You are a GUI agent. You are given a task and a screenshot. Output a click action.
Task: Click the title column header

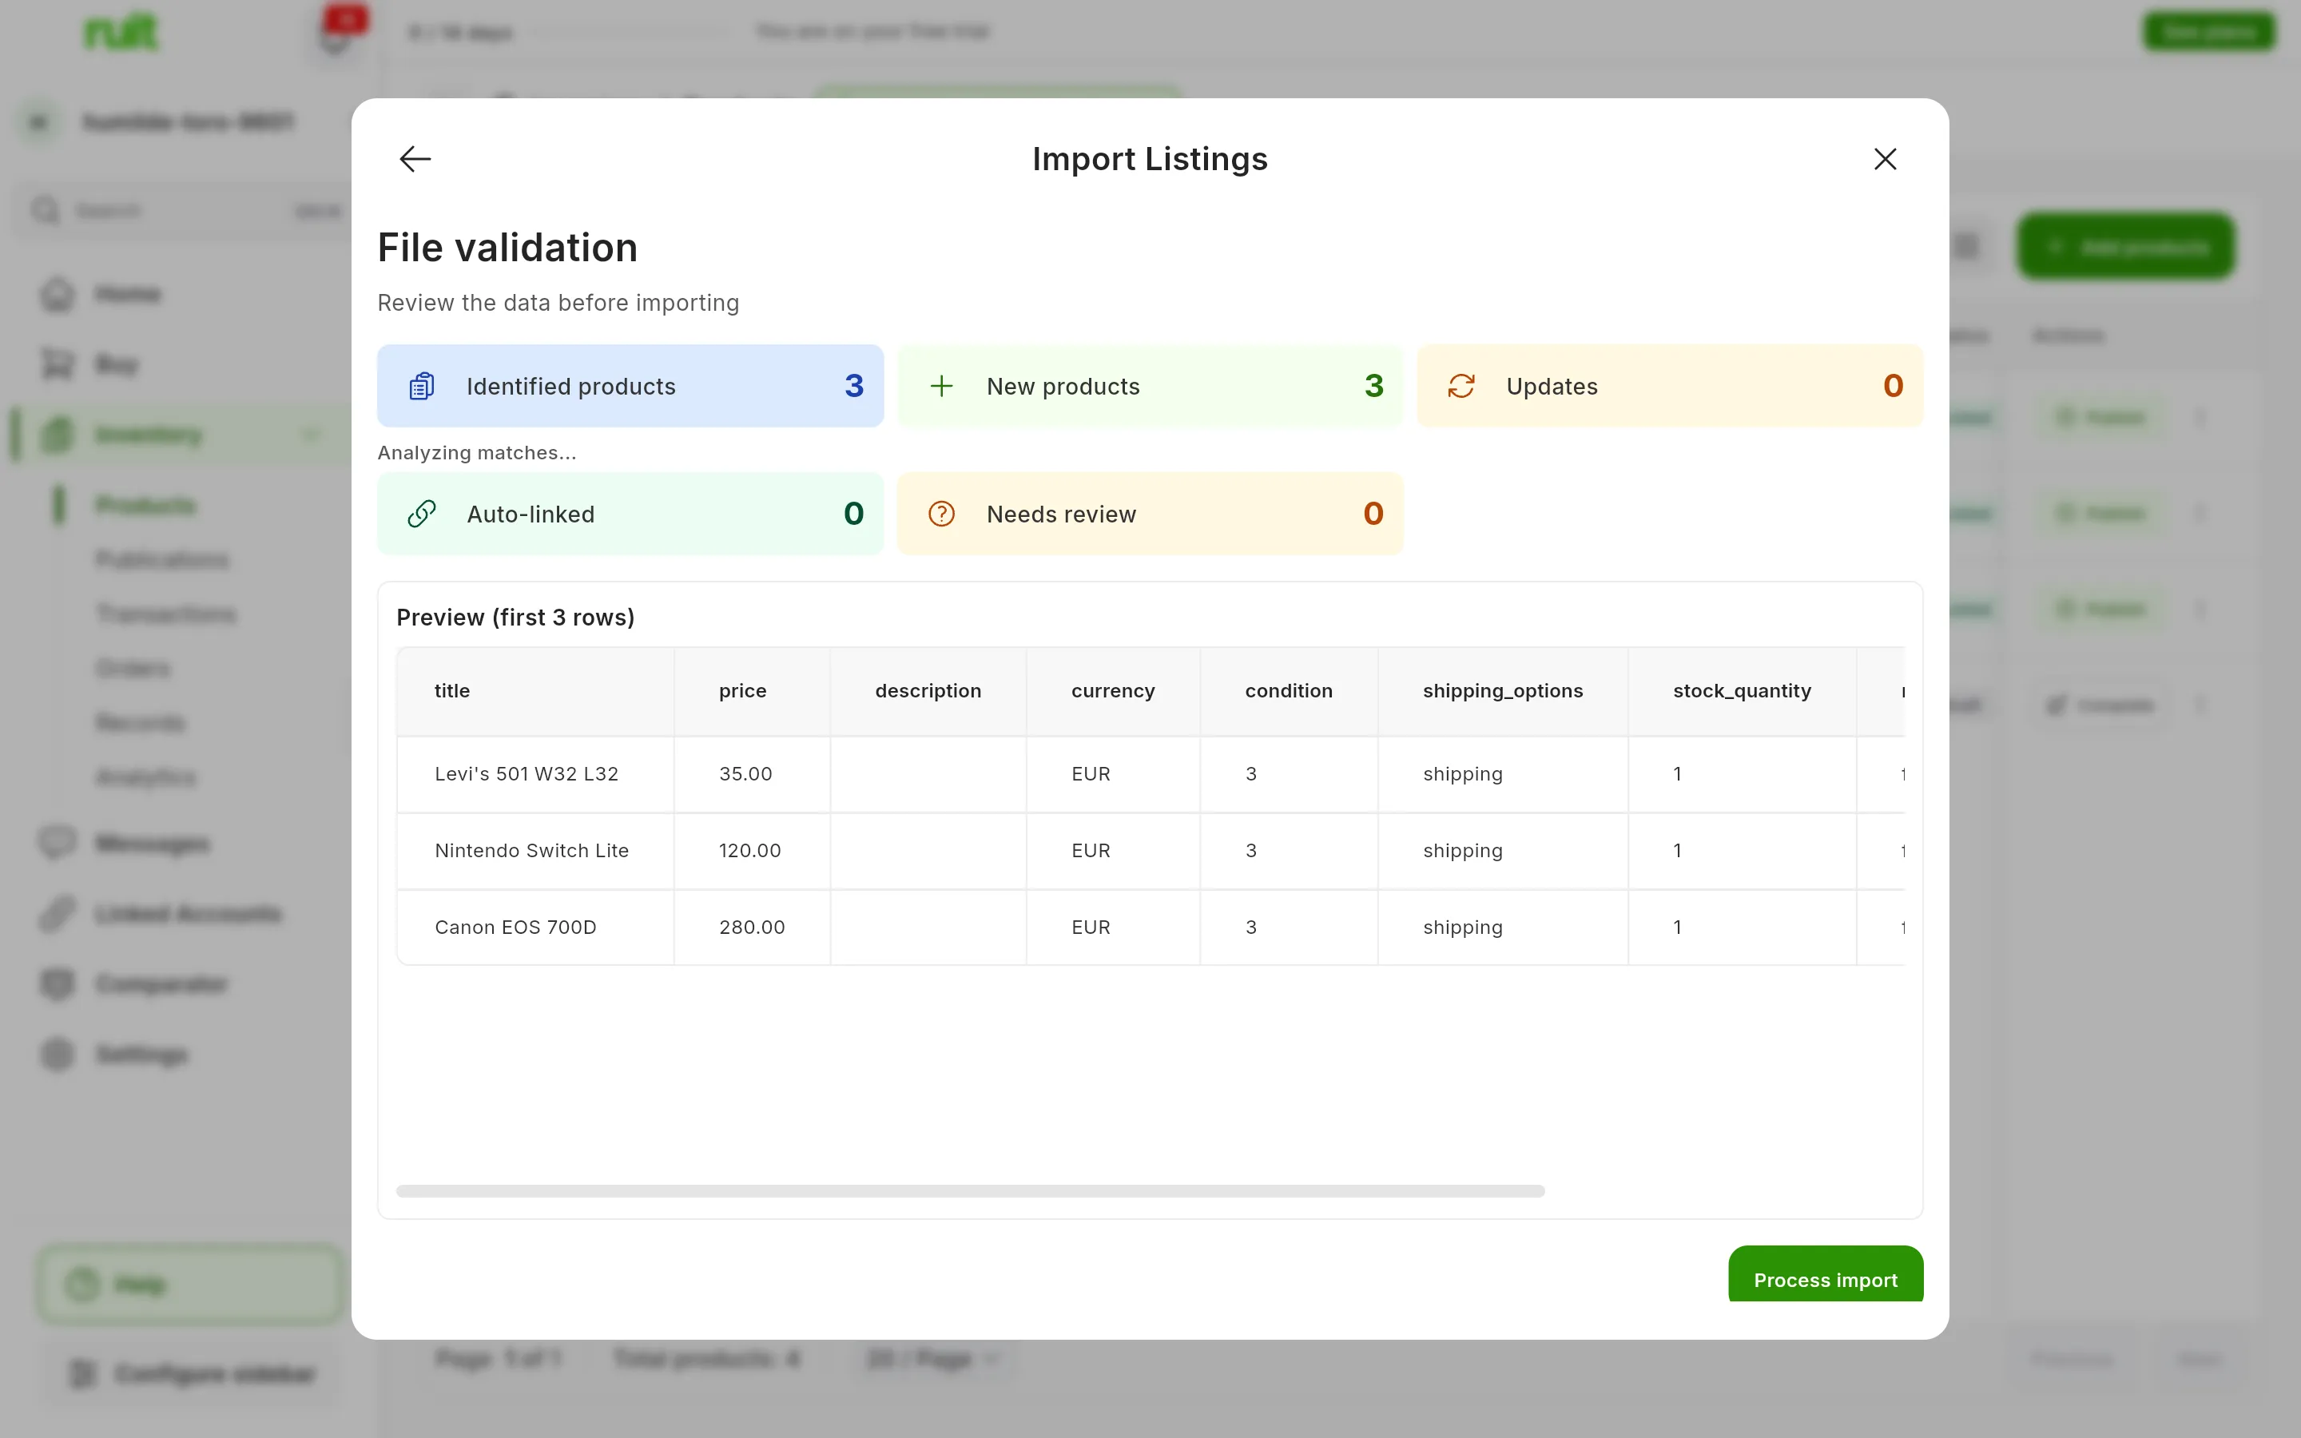click(x=535, y=691)
